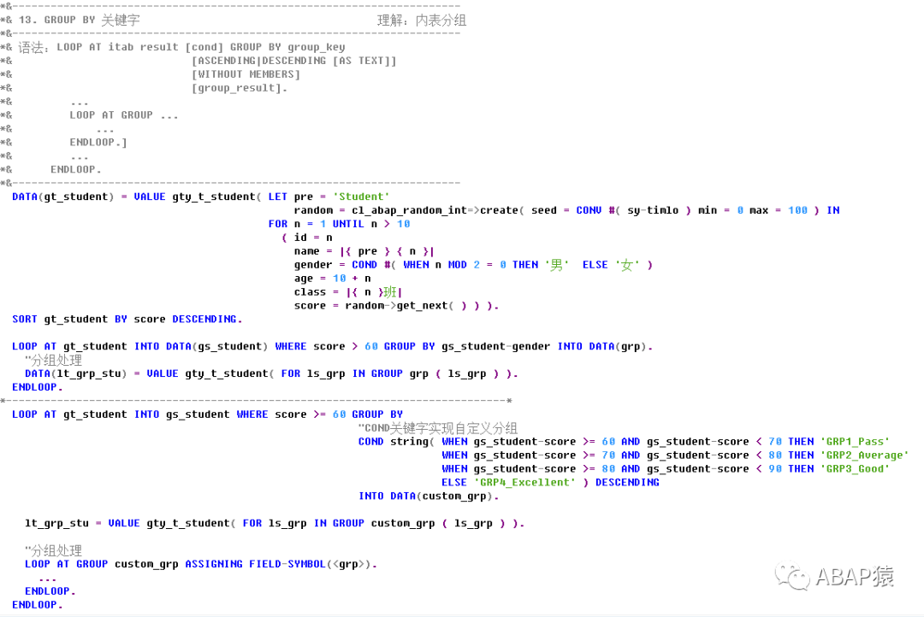Click the 'DATA(grp)' declaration

coord(618,346)
